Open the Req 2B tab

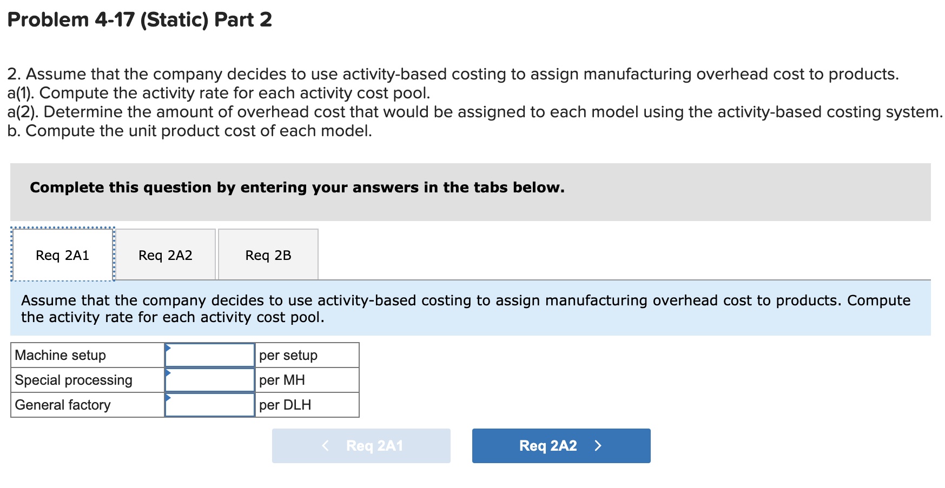pos(268,255)
